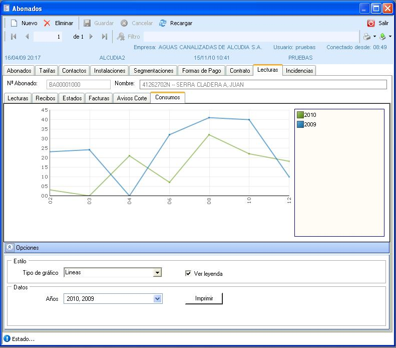Click the Cancelar round gray icon
The image size is (396, 348).
[x=124, y=23]
